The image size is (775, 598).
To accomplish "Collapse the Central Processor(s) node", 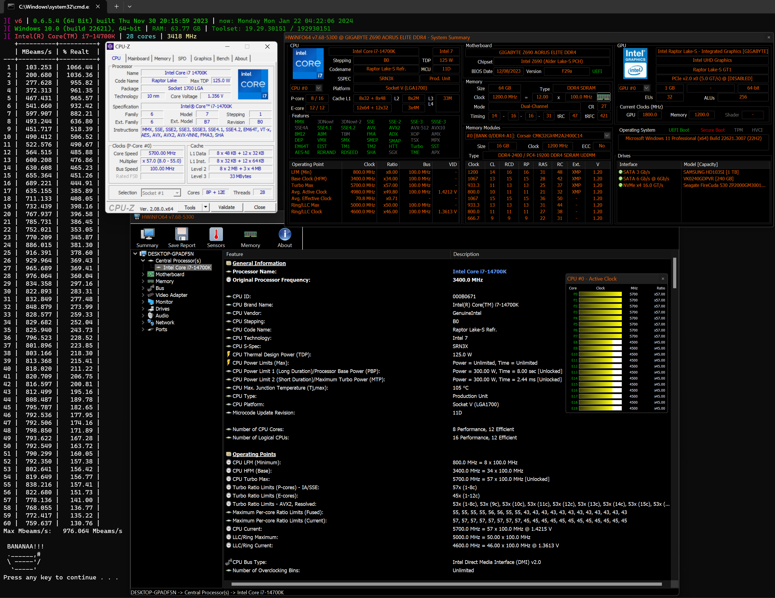I will pos(143,260).
